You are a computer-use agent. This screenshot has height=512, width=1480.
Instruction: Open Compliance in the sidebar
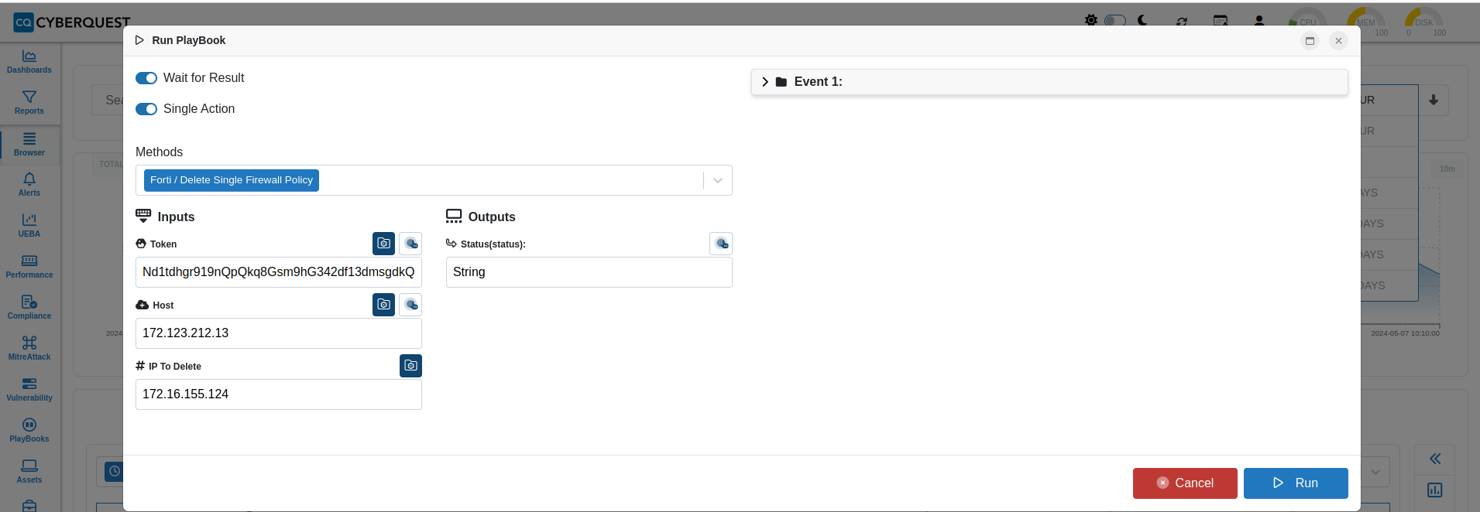click(x=29, y=308)
